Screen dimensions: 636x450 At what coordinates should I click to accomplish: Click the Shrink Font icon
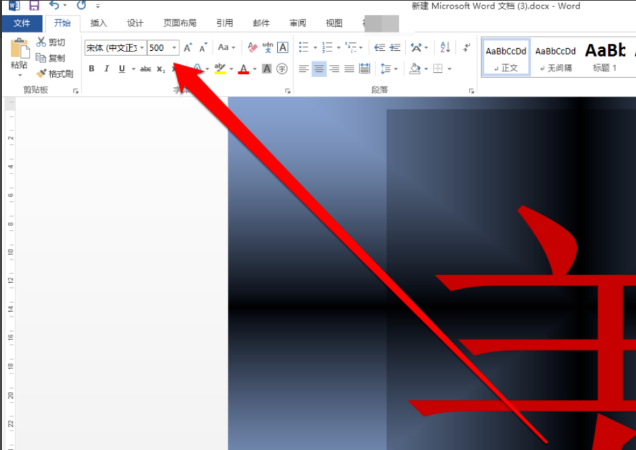(x=203, y=48)
